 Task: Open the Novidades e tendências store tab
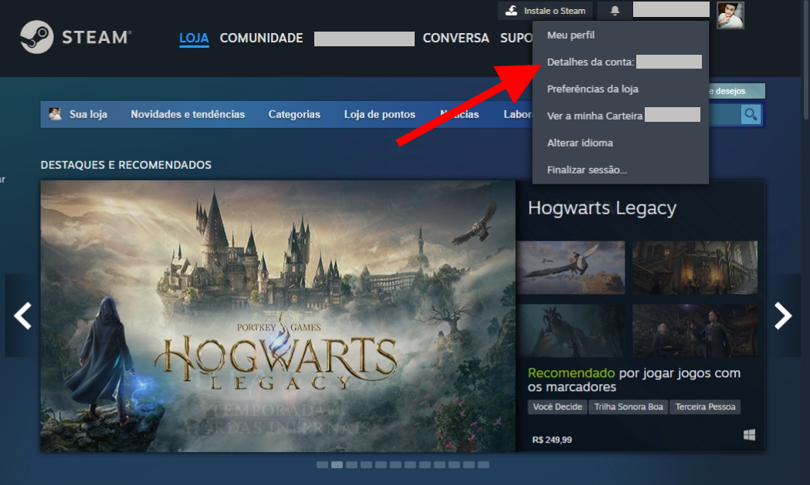[188, 114]
